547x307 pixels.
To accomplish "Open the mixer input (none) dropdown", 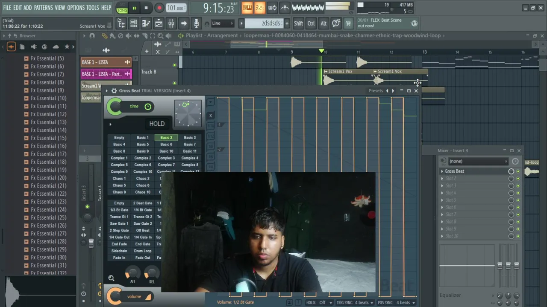I will click(479, 161).
